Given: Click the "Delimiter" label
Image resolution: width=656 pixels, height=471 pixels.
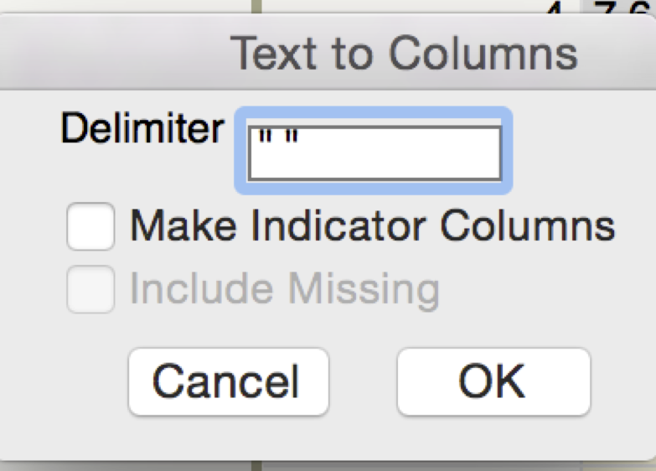Looking at the screenshot, I should pos(142,129).
